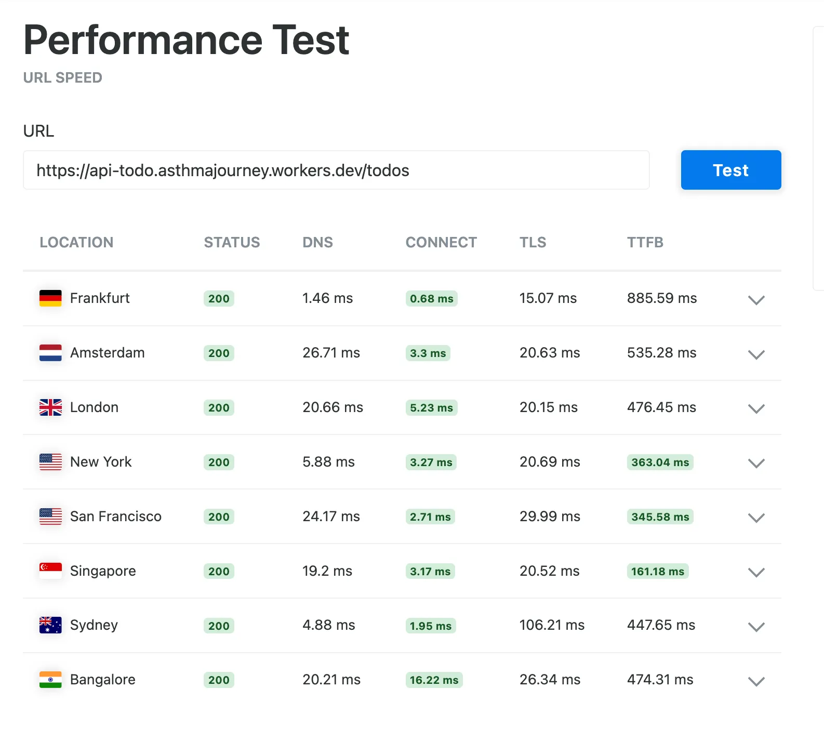Expand the London row details chevron
The height and width of the screenshot is (741, 824).
tap(756, 409)
